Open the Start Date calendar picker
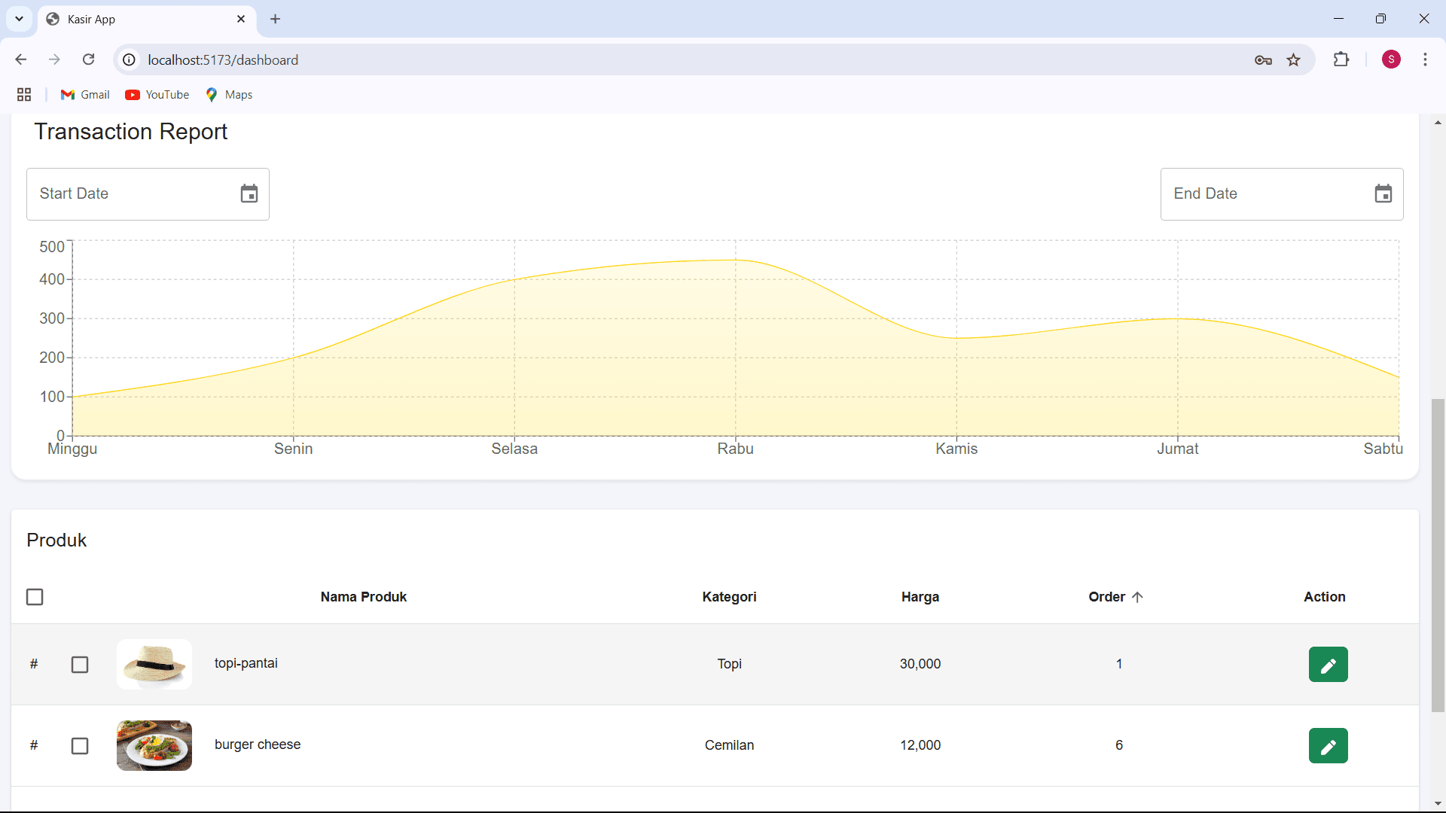 pyautogui.click(x=249, y=193)
